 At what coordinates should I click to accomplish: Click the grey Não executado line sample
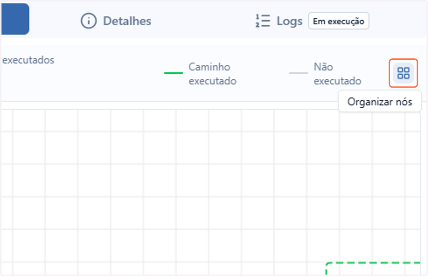coord(299,73)
